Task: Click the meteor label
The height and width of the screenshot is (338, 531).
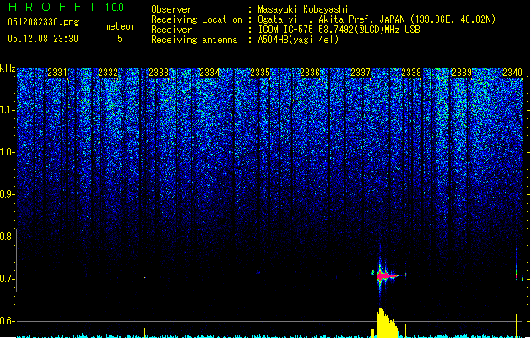Action: pyautogui.click(x=120, y=26)
